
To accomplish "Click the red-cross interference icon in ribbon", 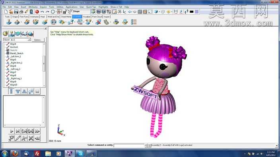I will (98, 22).
